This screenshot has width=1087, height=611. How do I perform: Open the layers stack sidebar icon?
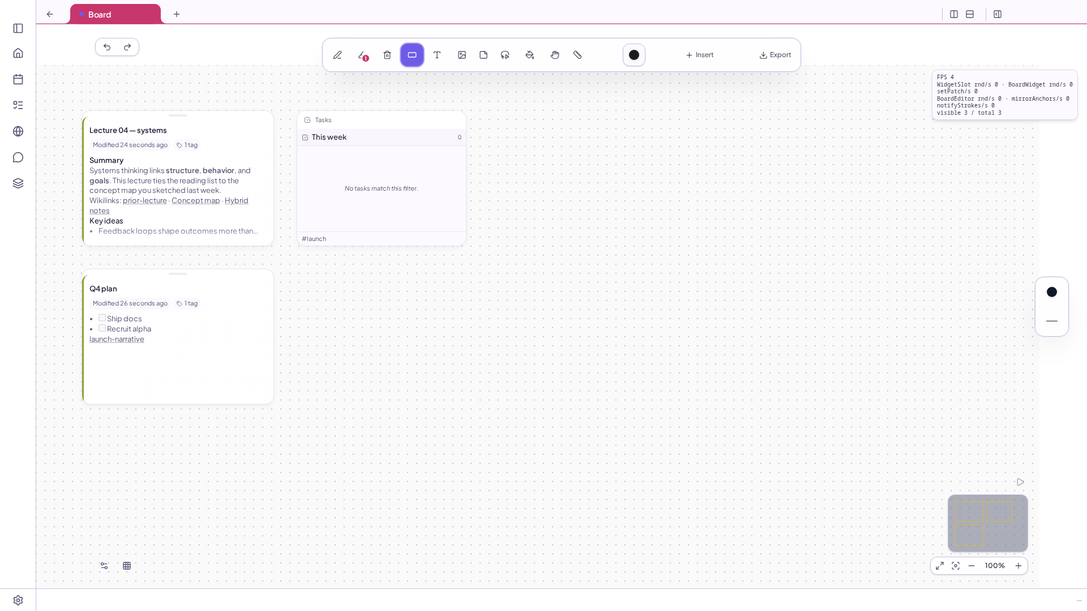[18, 183]
